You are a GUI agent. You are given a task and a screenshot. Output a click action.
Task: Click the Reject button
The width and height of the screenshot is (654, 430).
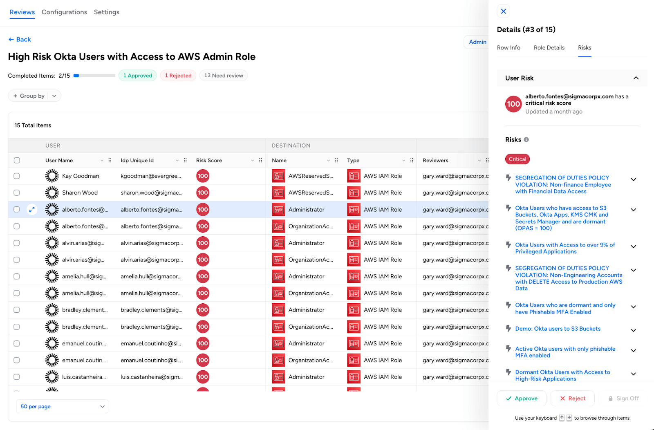click(573, 399)
